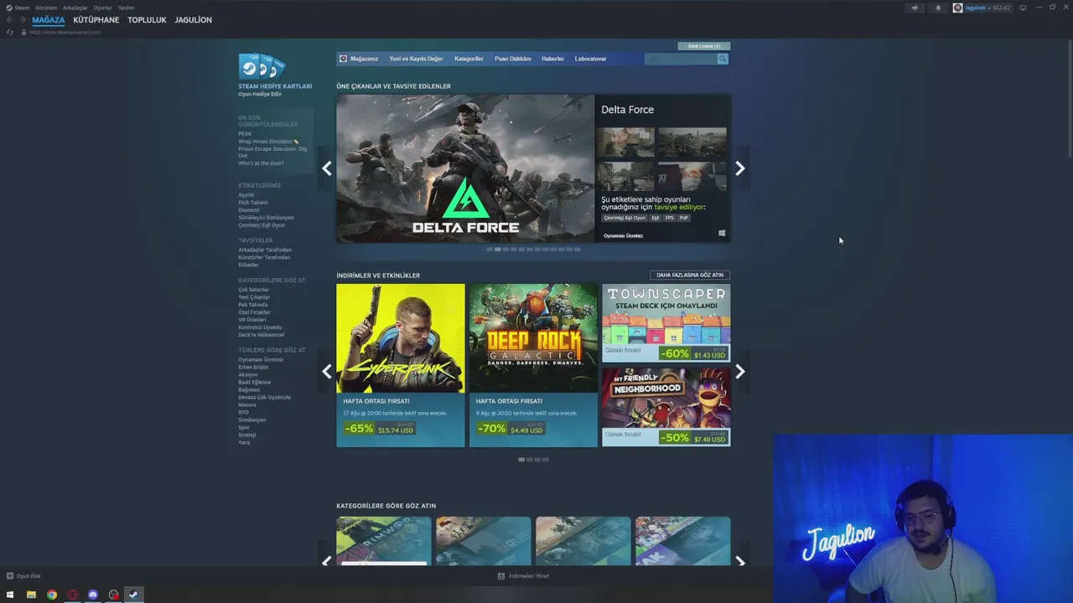1073x603 pixels.
Task: Reload the store page with the refresh icon
Action: [x=10, y=32]
